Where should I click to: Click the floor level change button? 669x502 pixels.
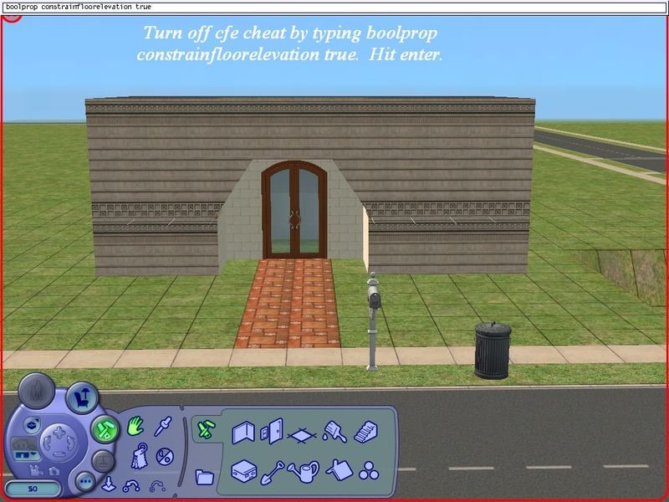click(x=32, y=425)
